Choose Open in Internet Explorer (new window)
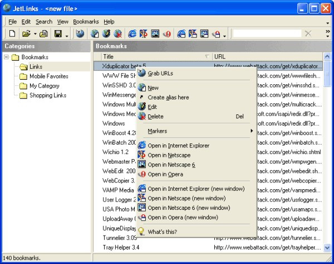 coord(197,189)
